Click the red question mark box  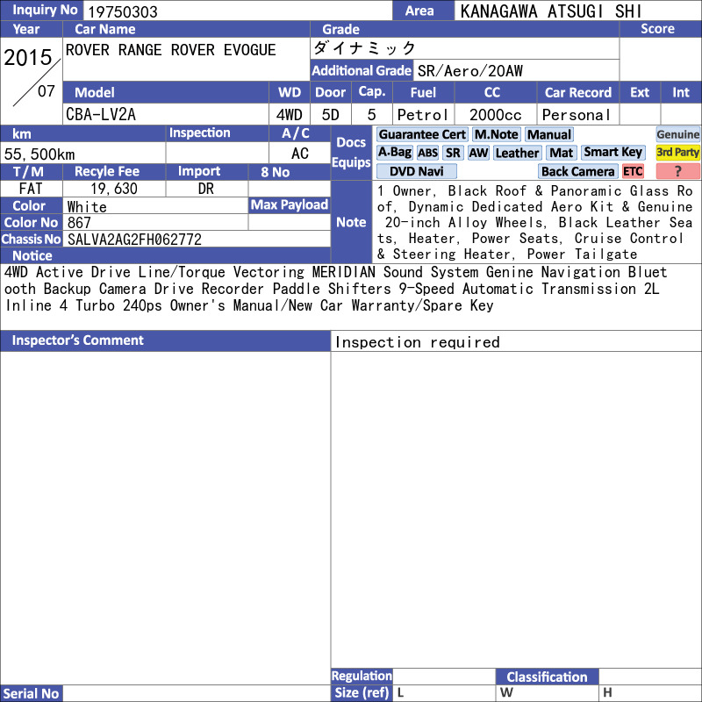tap(677, 171)
